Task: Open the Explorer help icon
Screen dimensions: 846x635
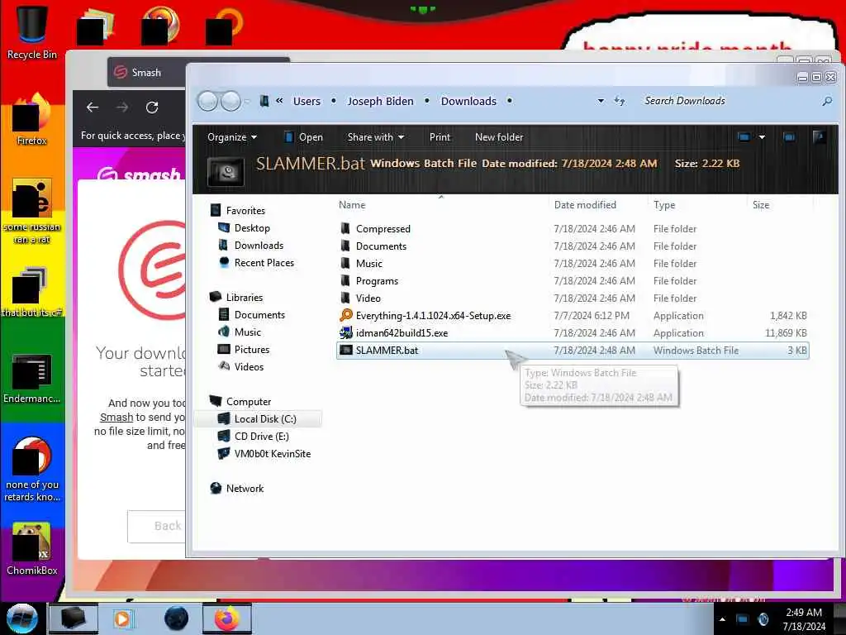Action: point(819,137)
